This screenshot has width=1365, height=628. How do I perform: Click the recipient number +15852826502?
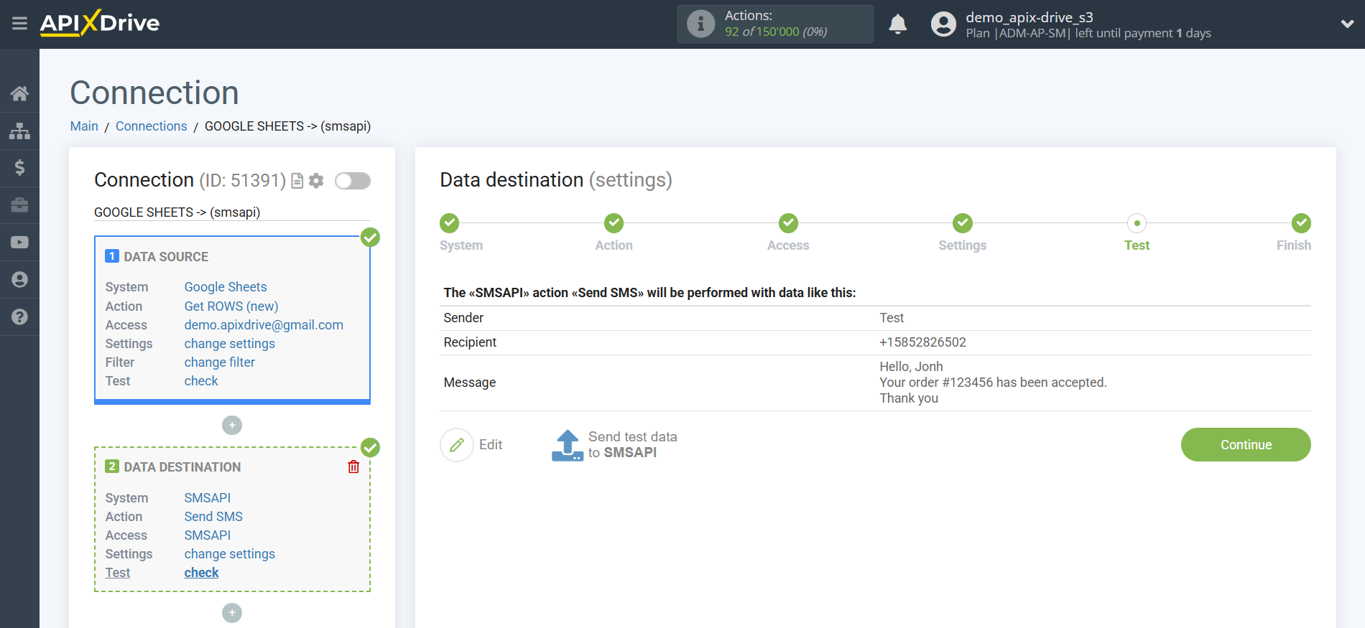922,342
